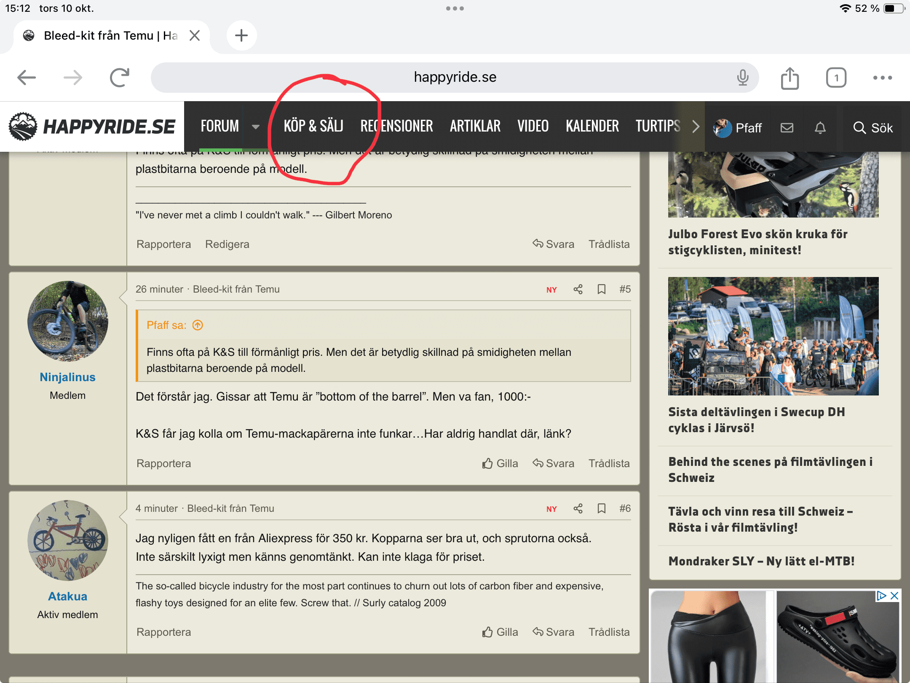
Task: Tap the browser share button
Action: coord(790,78)
